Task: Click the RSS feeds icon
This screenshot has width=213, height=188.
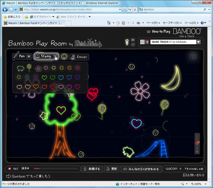Action: (x=123, y=23)
